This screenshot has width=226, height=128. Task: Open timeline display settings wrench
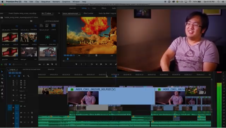point(28,76)
